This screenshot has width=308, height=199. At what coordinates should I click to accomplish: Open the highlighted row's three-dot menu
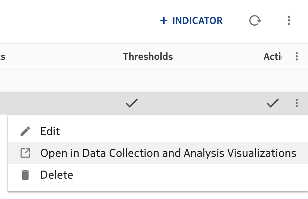point(297,103)
